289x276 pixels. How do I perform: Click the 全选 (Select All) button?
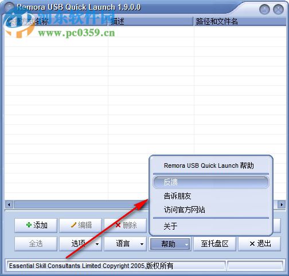click(x=36, y=244)
